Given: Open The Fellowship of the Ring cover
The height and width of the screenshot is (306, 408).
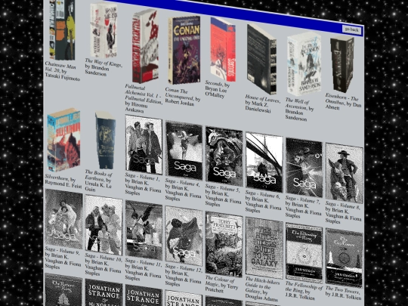Looking at the screenshot, I should pyautogui.click(x=304, y=253).
